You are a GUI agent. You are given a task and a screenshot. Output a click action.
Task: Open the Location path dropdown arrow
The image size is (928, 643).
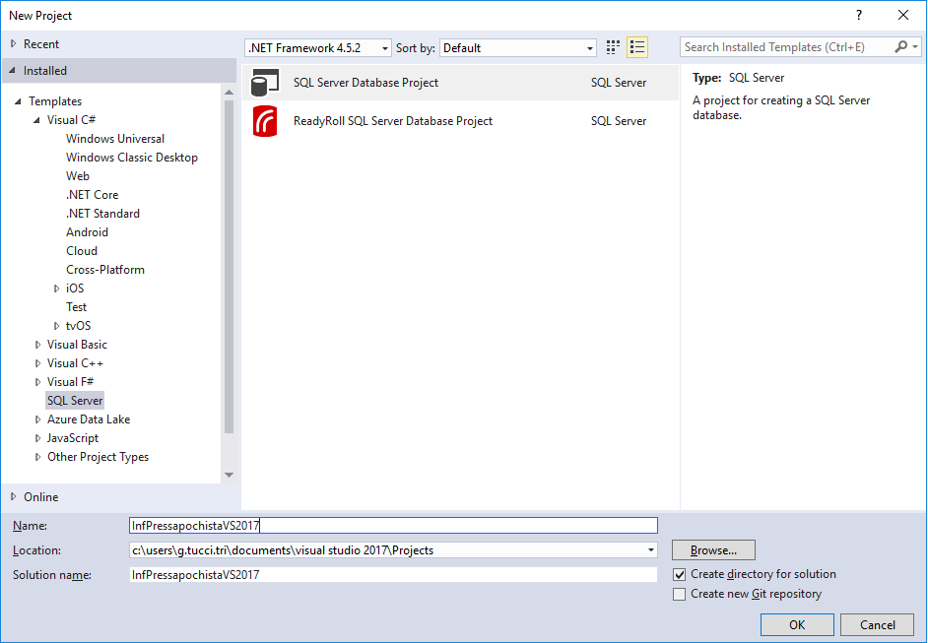coord(650,550)
